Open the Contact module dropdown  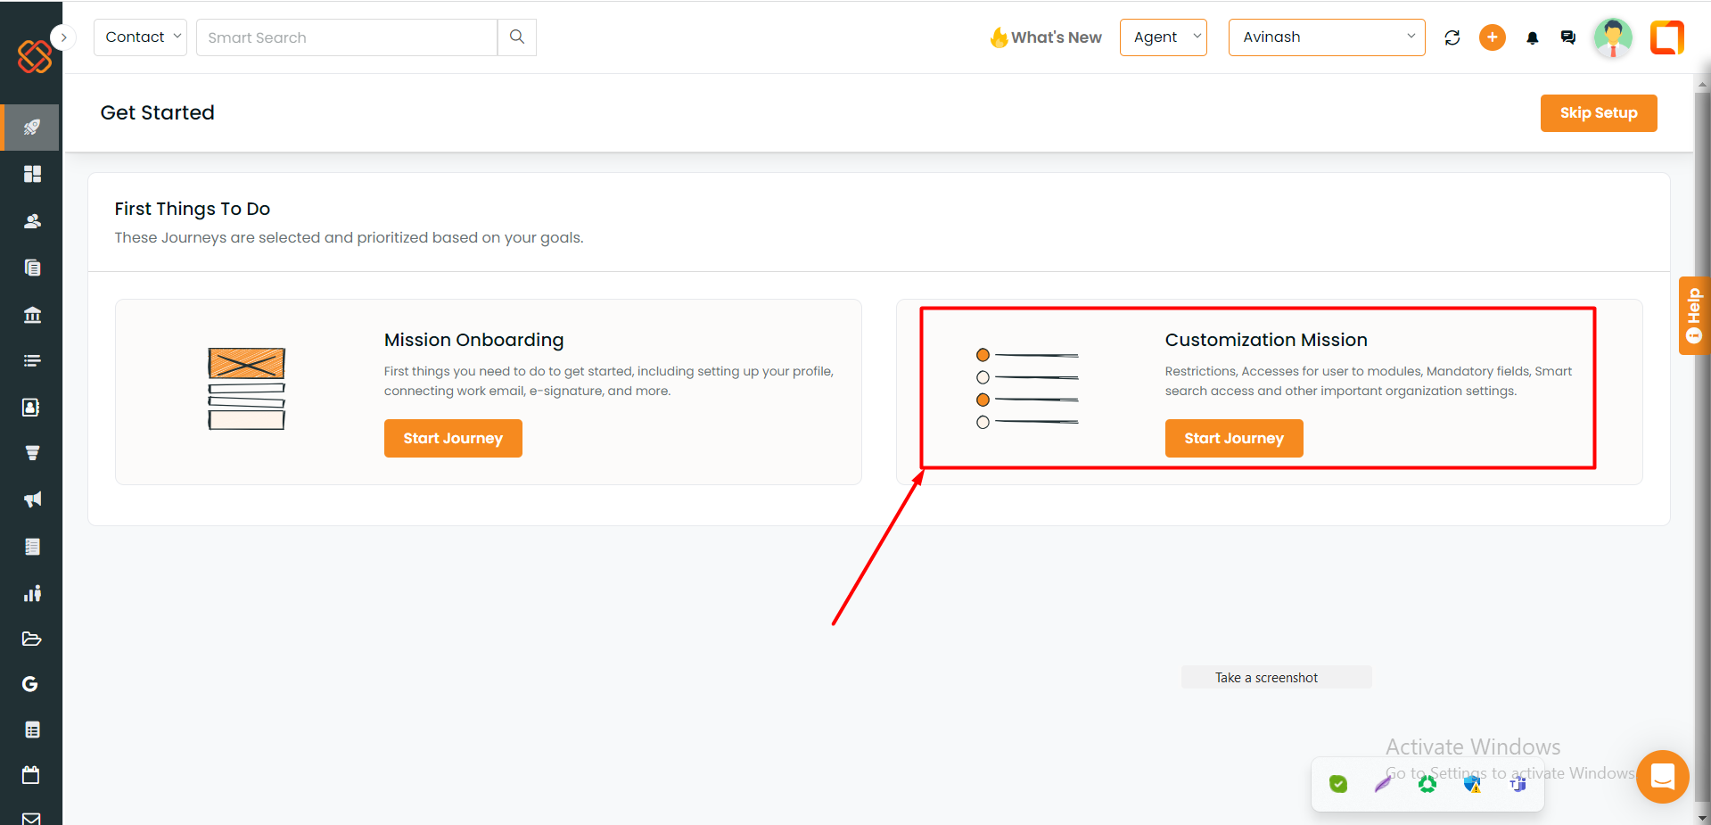(140, 37)
